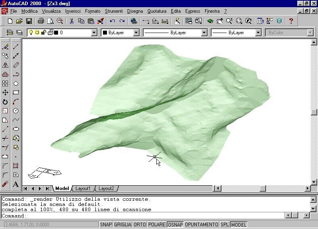The height and width of the screenshot is (229, 318).
Task: Open a file with the Open folder icon
Action: (x=19, y=21)
